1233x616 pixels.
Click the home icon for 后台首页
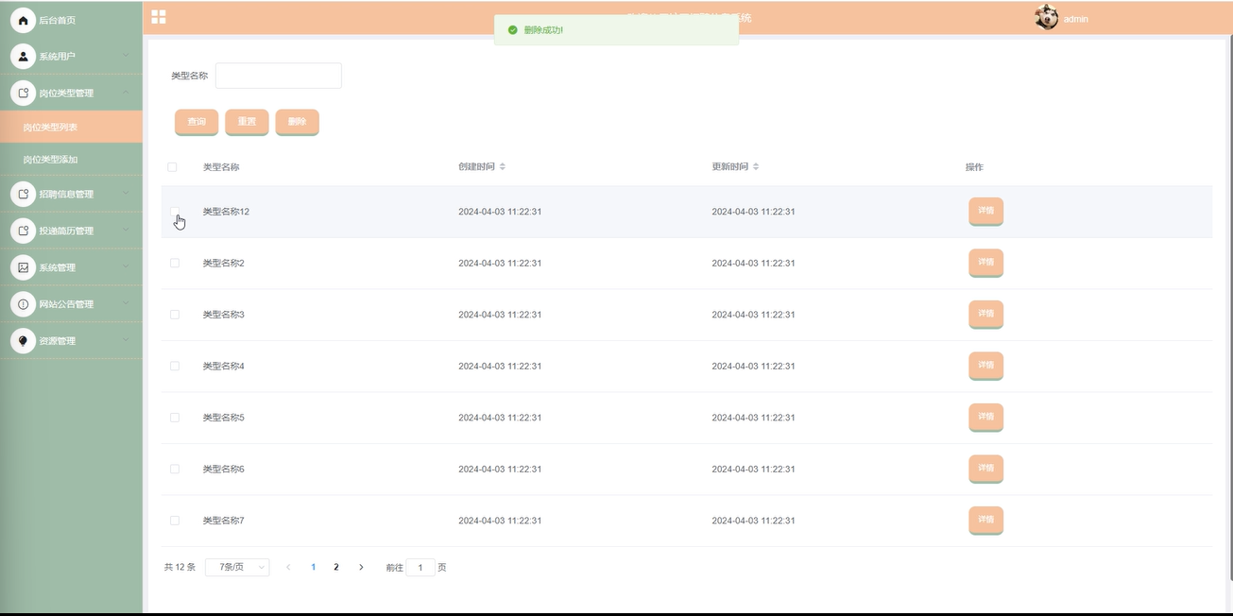23,20
